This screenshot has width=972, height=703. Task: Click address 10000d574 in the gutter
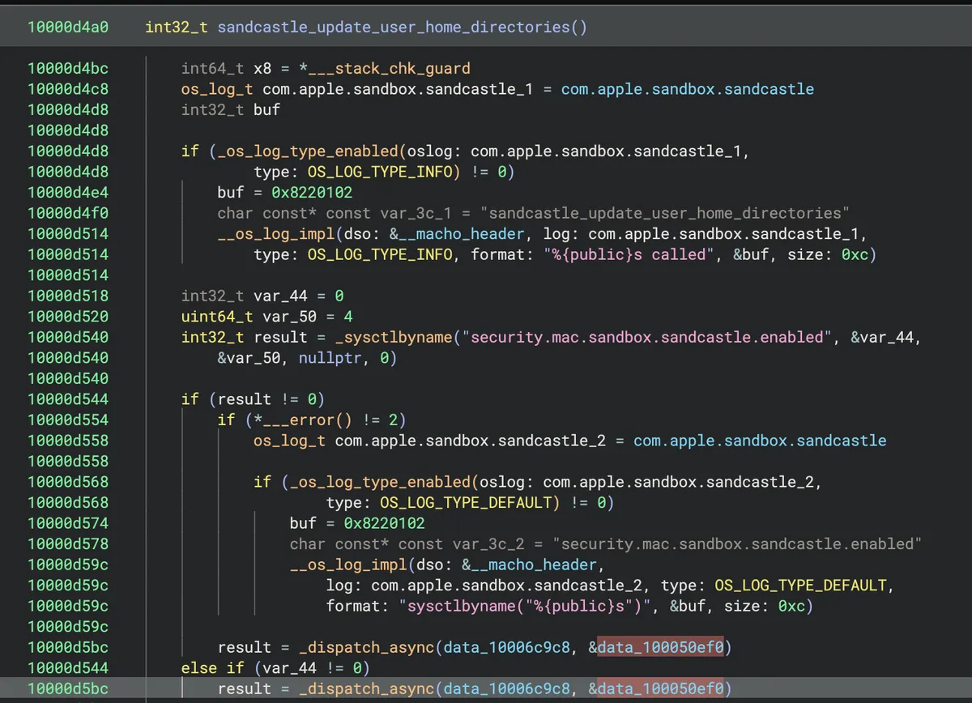point(68,523)
